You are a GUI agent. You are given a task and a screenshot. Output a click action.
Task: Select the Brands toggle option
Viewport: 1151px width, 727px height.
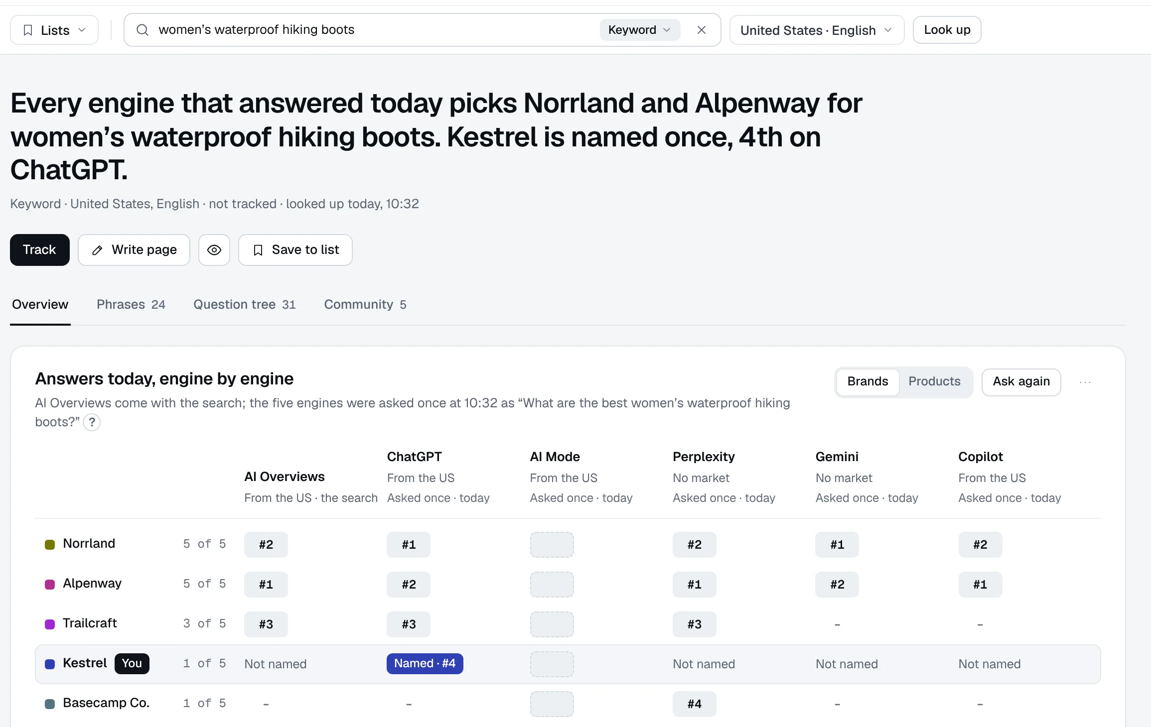pos(867,382)
